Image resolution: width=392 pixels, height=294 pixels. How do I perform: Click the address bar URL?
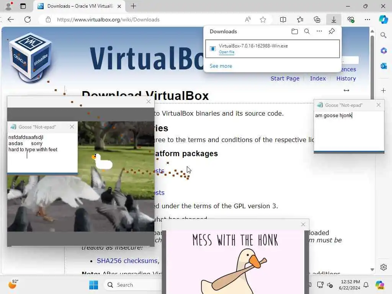pyautogui.click(x=108, y=20)
